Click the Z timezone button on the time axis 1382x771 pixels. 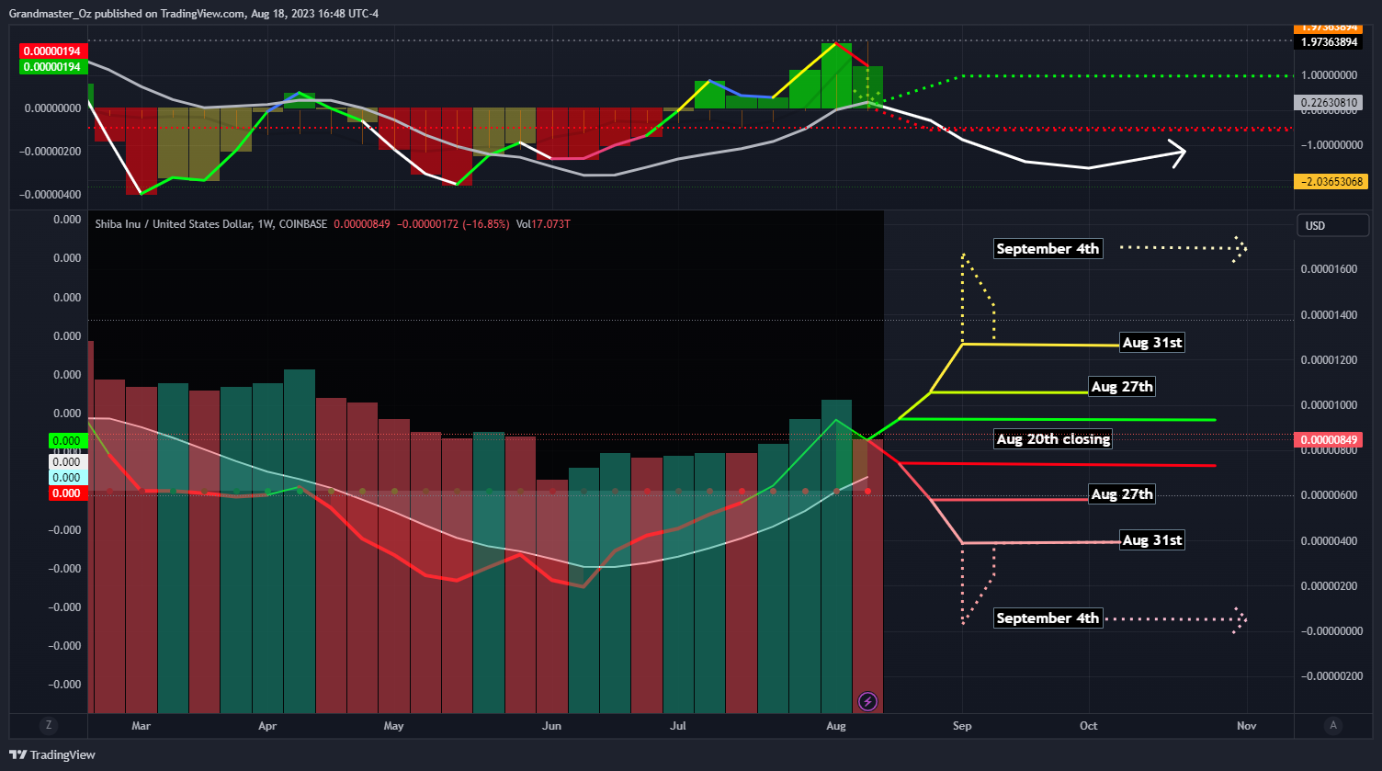click(x=48, y=726)
